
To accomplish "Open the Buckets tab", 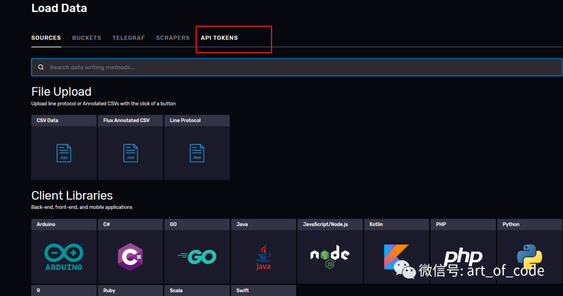I will pos(87,37).
